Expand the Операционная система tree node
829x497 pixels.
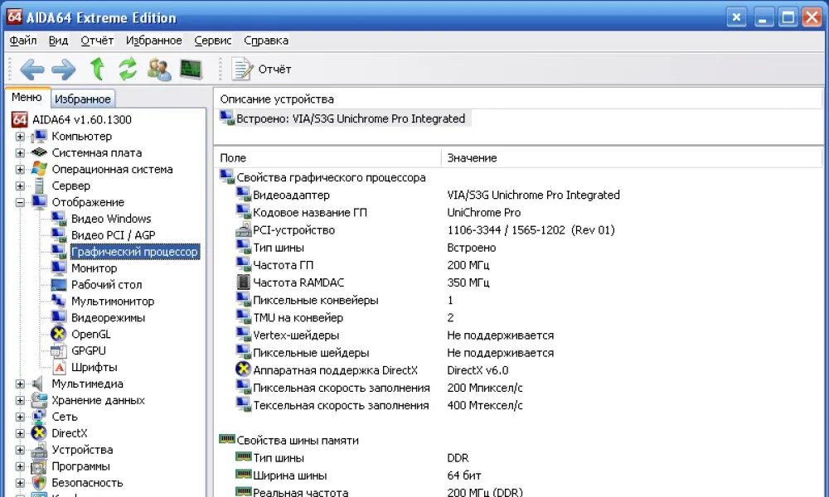click(x=20, y=170)
